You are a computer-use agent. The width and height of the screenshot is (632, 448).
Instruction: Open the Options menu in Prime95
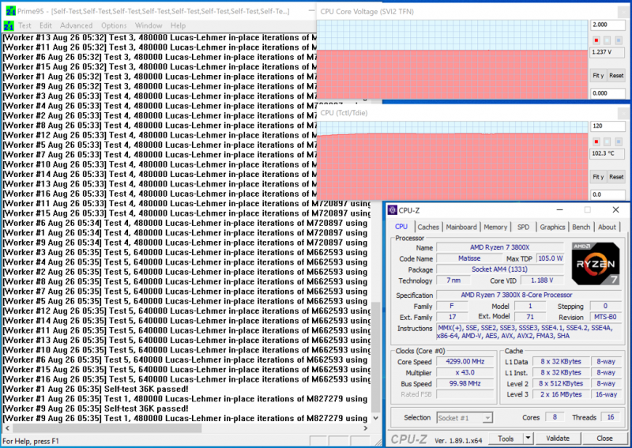pos(114,25)
